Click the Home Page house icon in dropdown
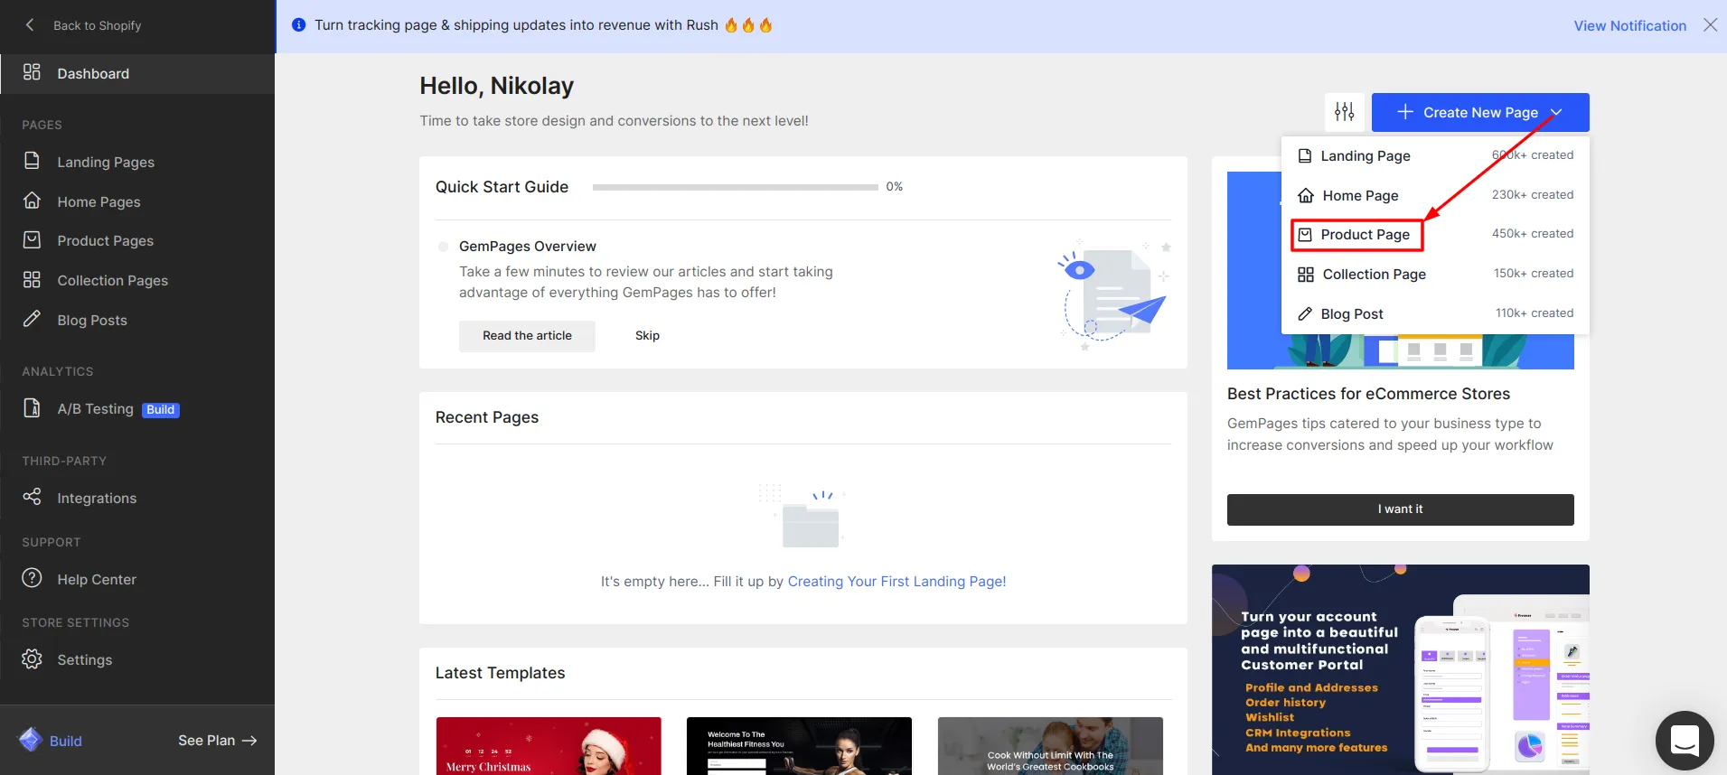Image resolution: width=1727 pixels, height=775 pixels. [1306, 195]
